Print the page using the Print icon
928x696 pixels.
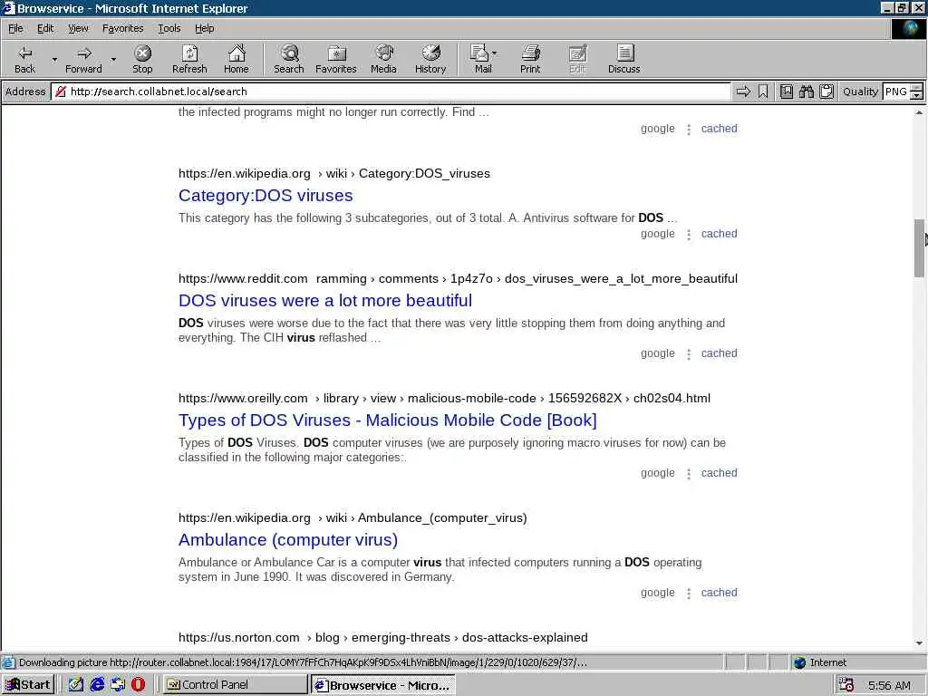(x=530, y=59)
